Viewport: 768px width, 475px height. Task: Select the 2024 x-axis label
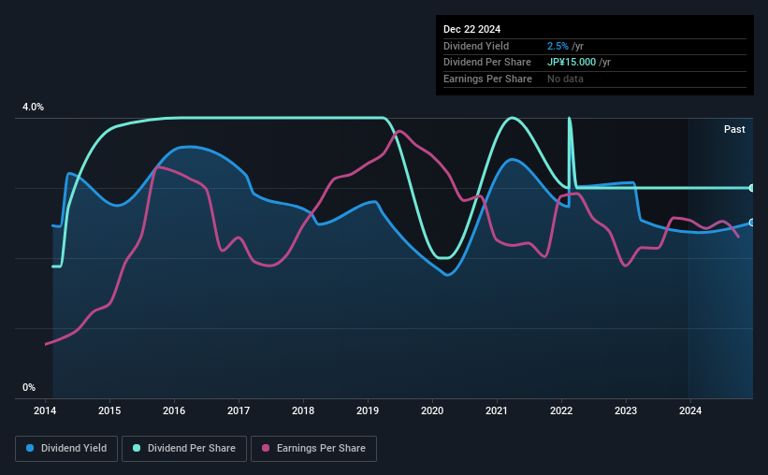(690, 410)
